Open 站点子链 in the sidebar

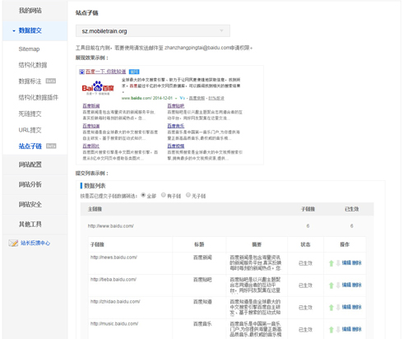(30, 146)
